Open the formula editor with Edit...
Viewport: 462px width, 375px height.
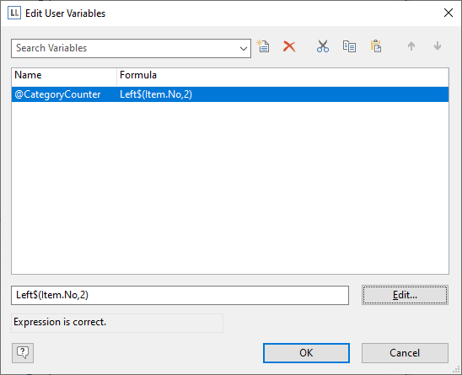[x=405, y=295]
